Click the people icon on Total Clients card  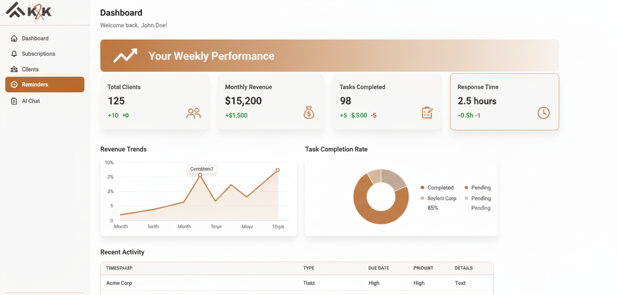[193, 113]
